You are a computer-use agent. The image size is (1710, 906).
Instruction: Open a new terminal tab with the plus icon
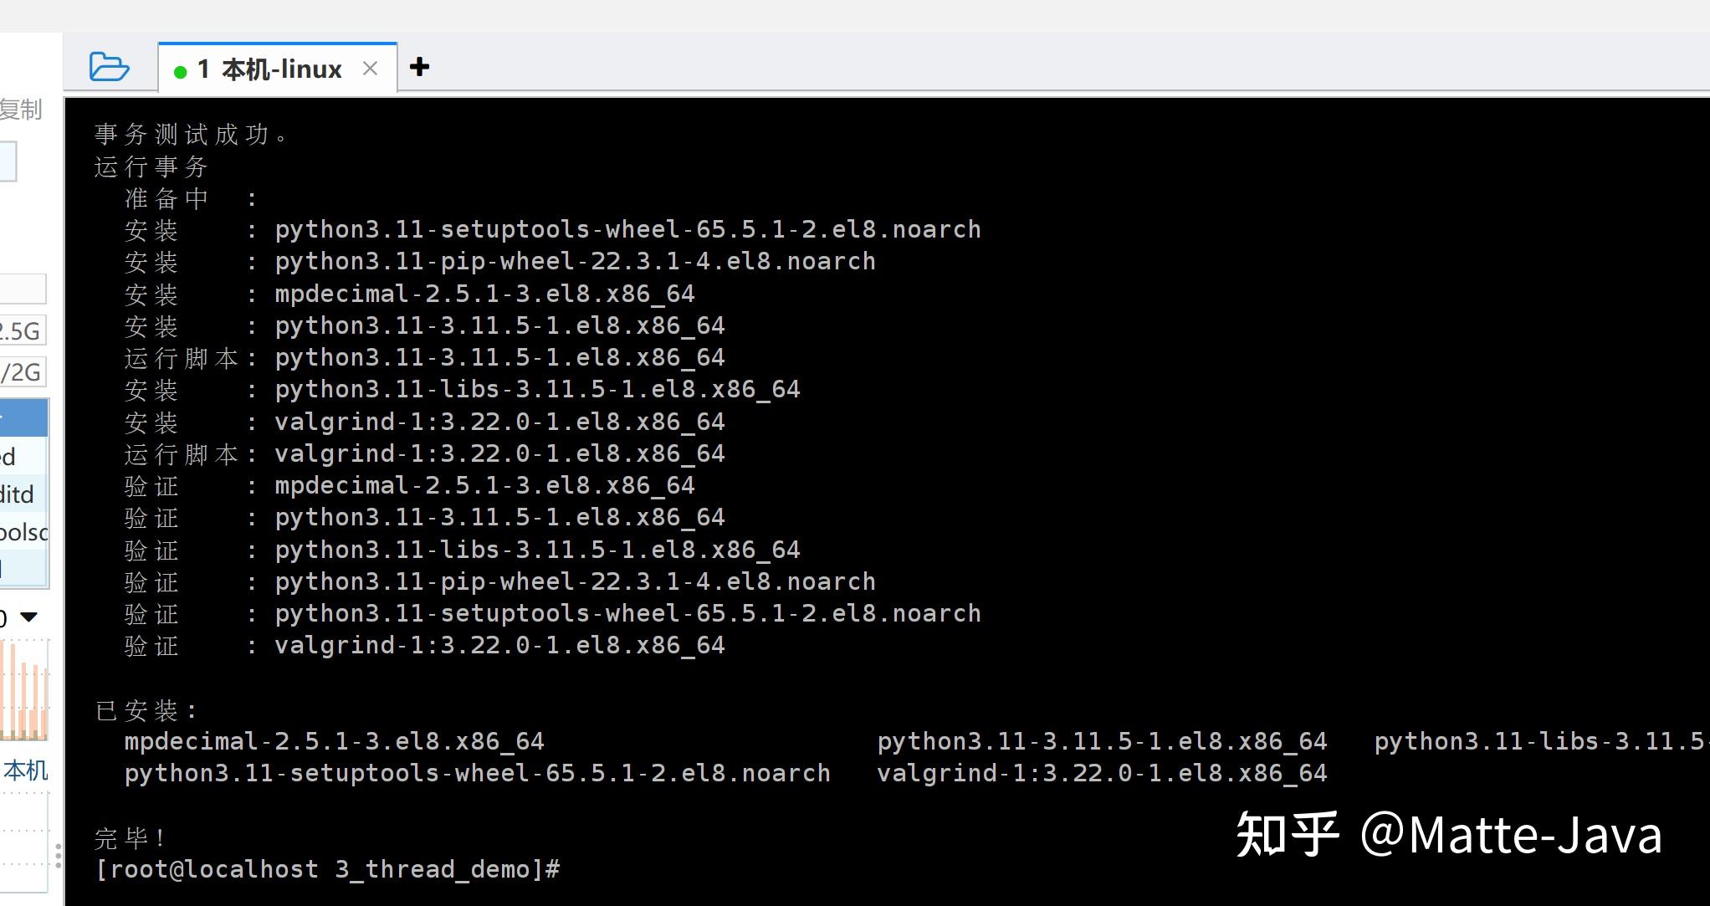[x=419, y=67]
